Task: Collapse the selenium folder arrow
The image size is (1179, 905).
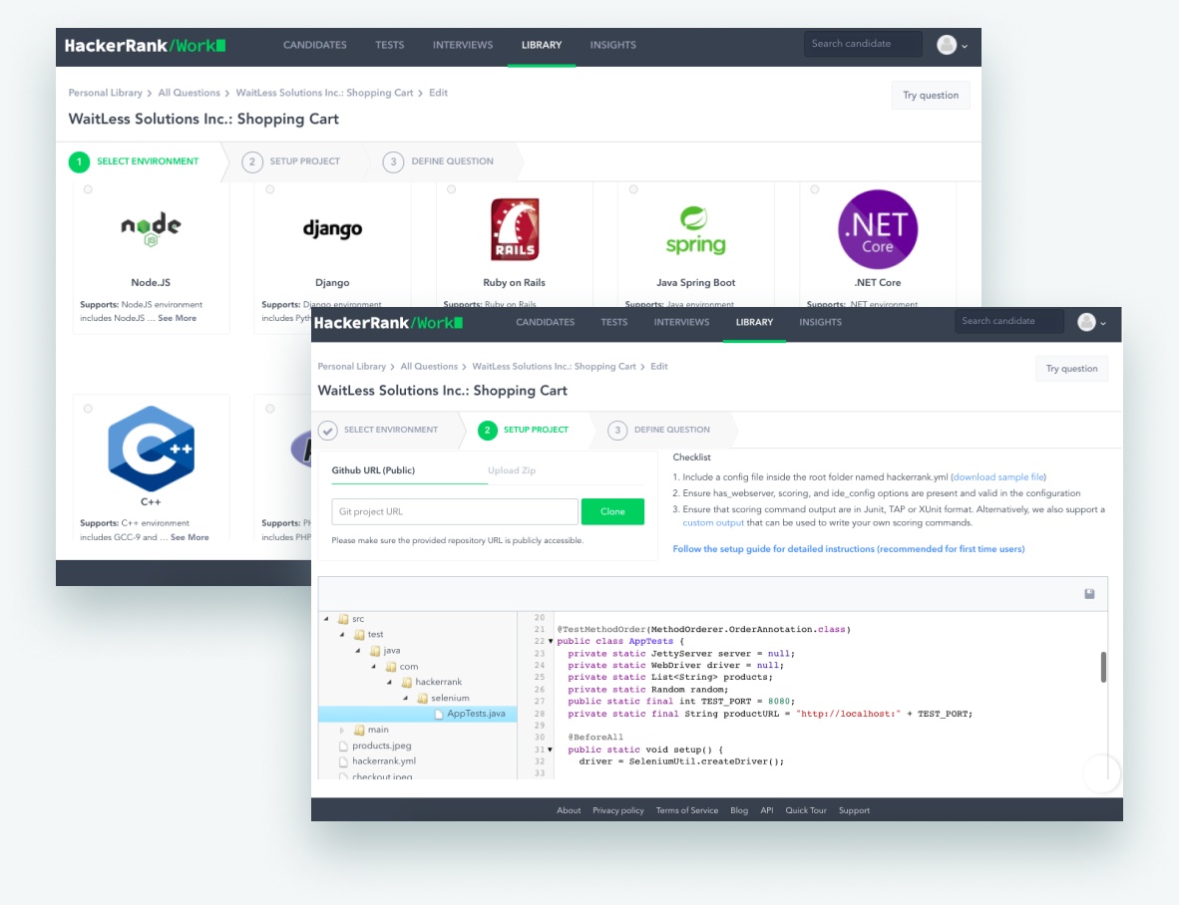Action: coord(405,699)
